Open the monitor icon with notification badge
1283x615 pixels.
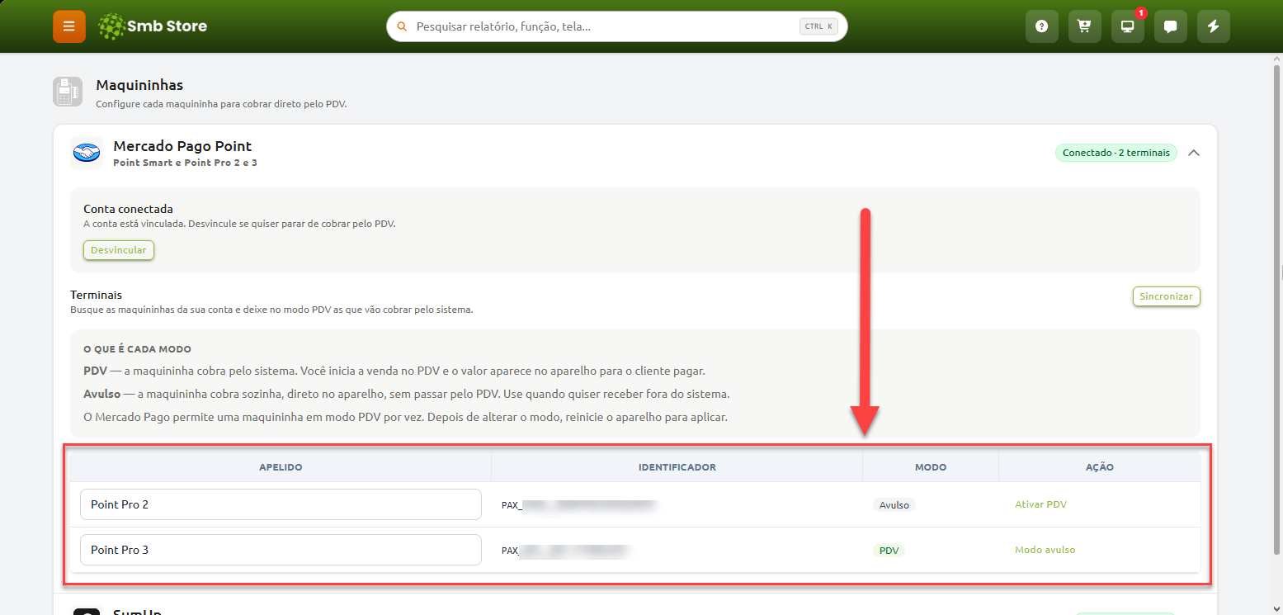[1127, 26]
